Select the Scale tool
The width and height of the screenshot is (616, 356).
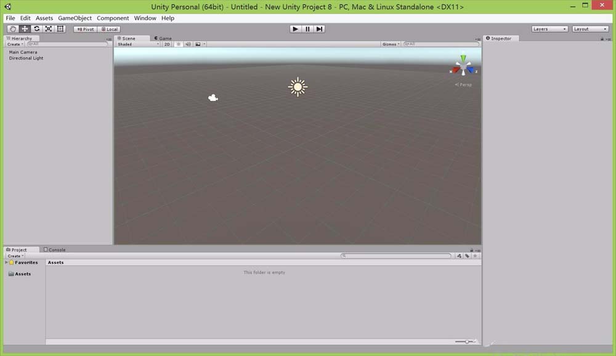click(48, 29)
